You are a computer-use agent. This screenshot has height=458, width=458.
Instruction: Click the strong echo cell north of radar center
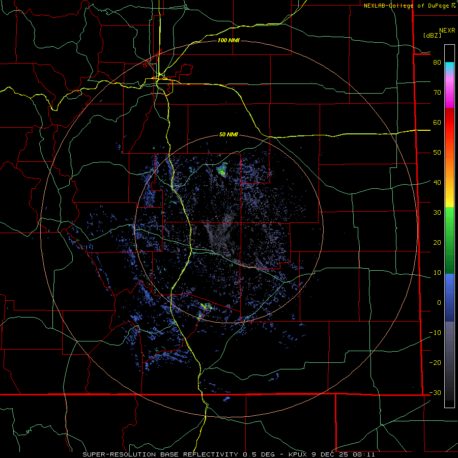(222, 169)
